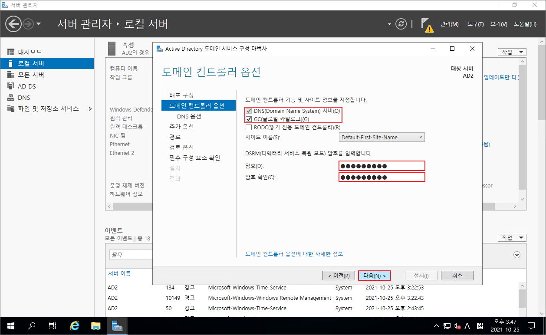Select 모든 서버 in the sidebar

pyautogui.click(x=47, y=75)
